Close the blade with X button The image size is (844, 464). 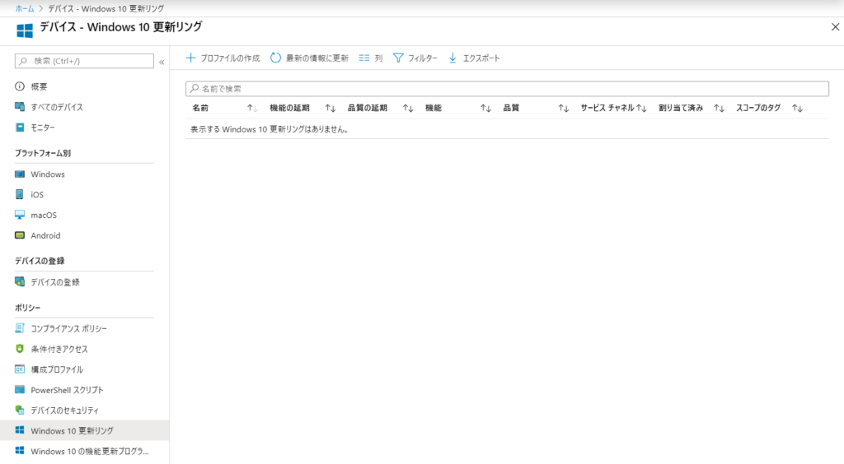(x=835, y=27)
